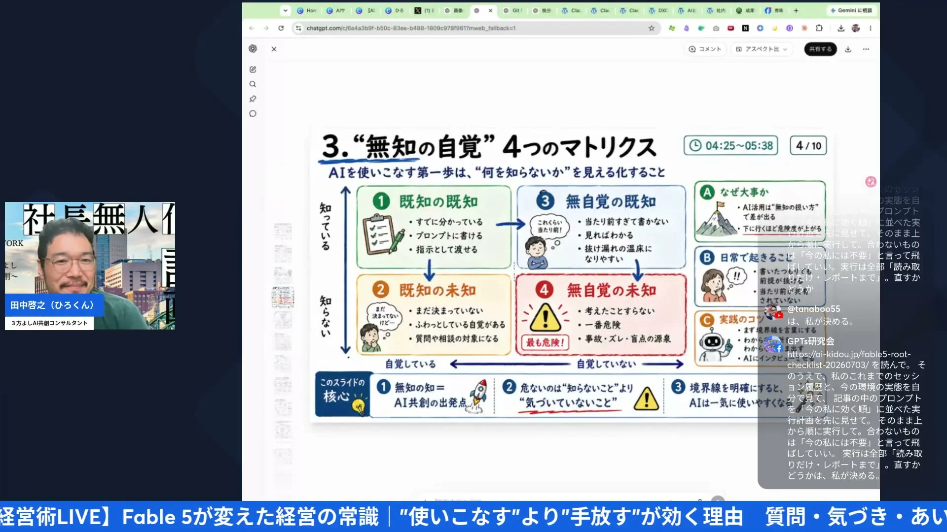Expand the tab search chevron
Image resolution: width=947 pixels, height=532 pixels.
[285, 10]
